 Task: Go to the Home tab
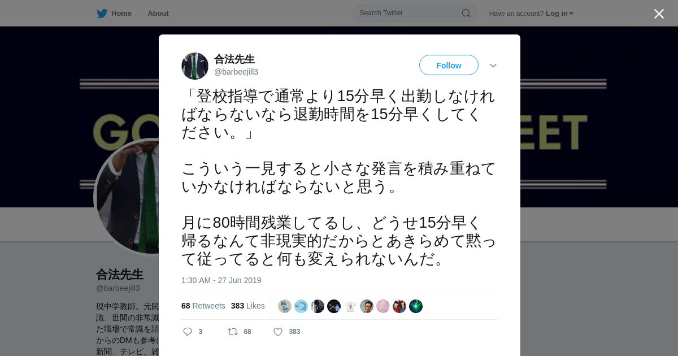[114, 13]
